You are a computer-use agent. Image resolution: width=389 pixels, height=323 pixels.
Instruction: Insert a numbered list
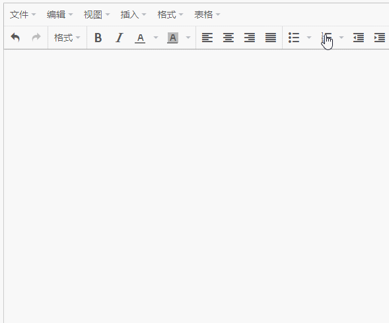coord(326,38)
